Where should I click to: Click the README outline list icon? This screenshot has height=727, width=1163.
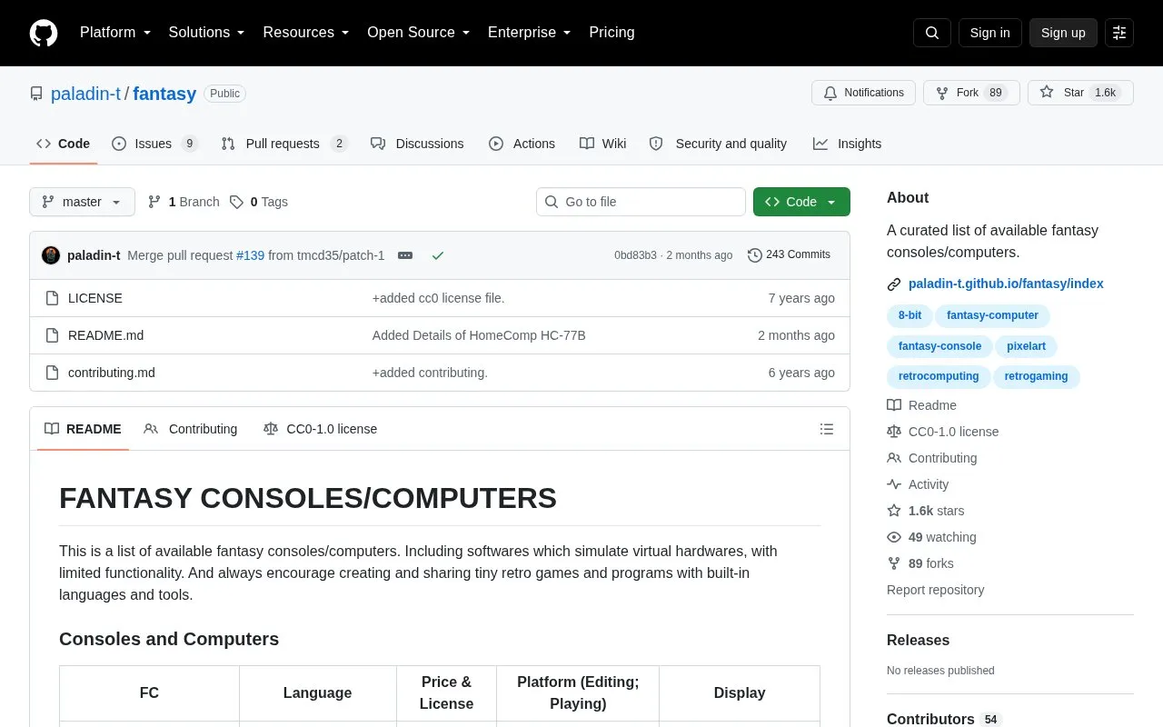[827, 429]
